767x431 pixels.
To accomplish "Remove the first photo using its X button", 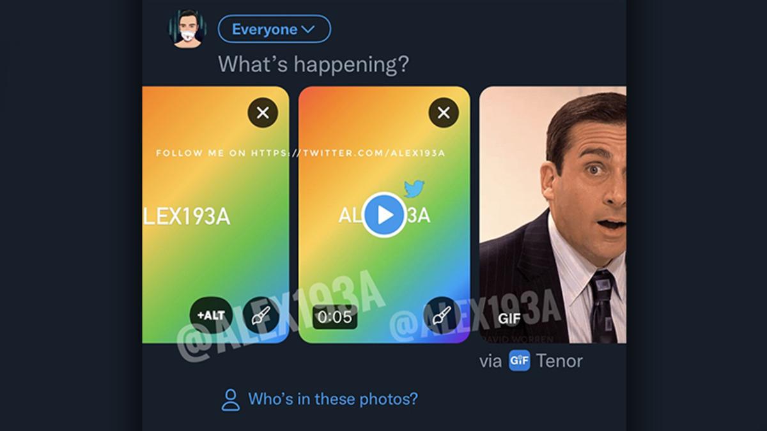I will coord(263,114).
